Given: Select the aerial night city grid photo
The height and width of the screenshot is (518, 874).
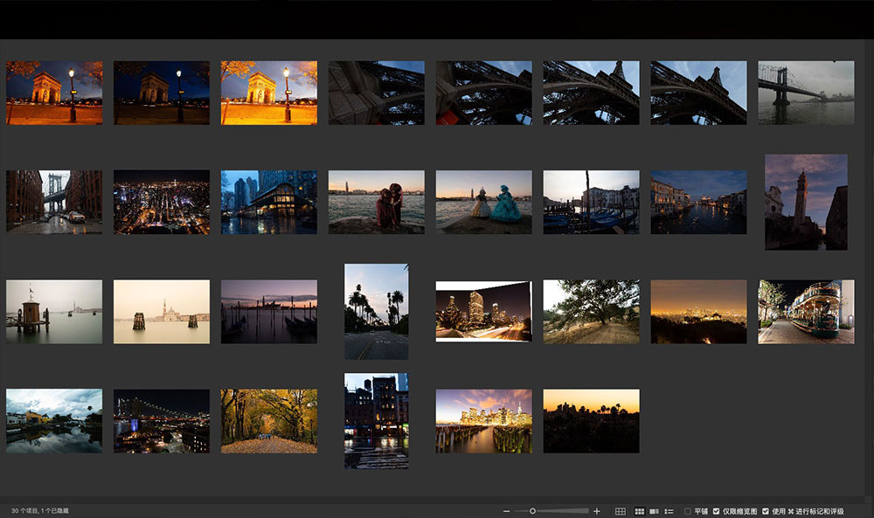Looking at the screenshot, I should pyautogui.click(x=161, y=202).
